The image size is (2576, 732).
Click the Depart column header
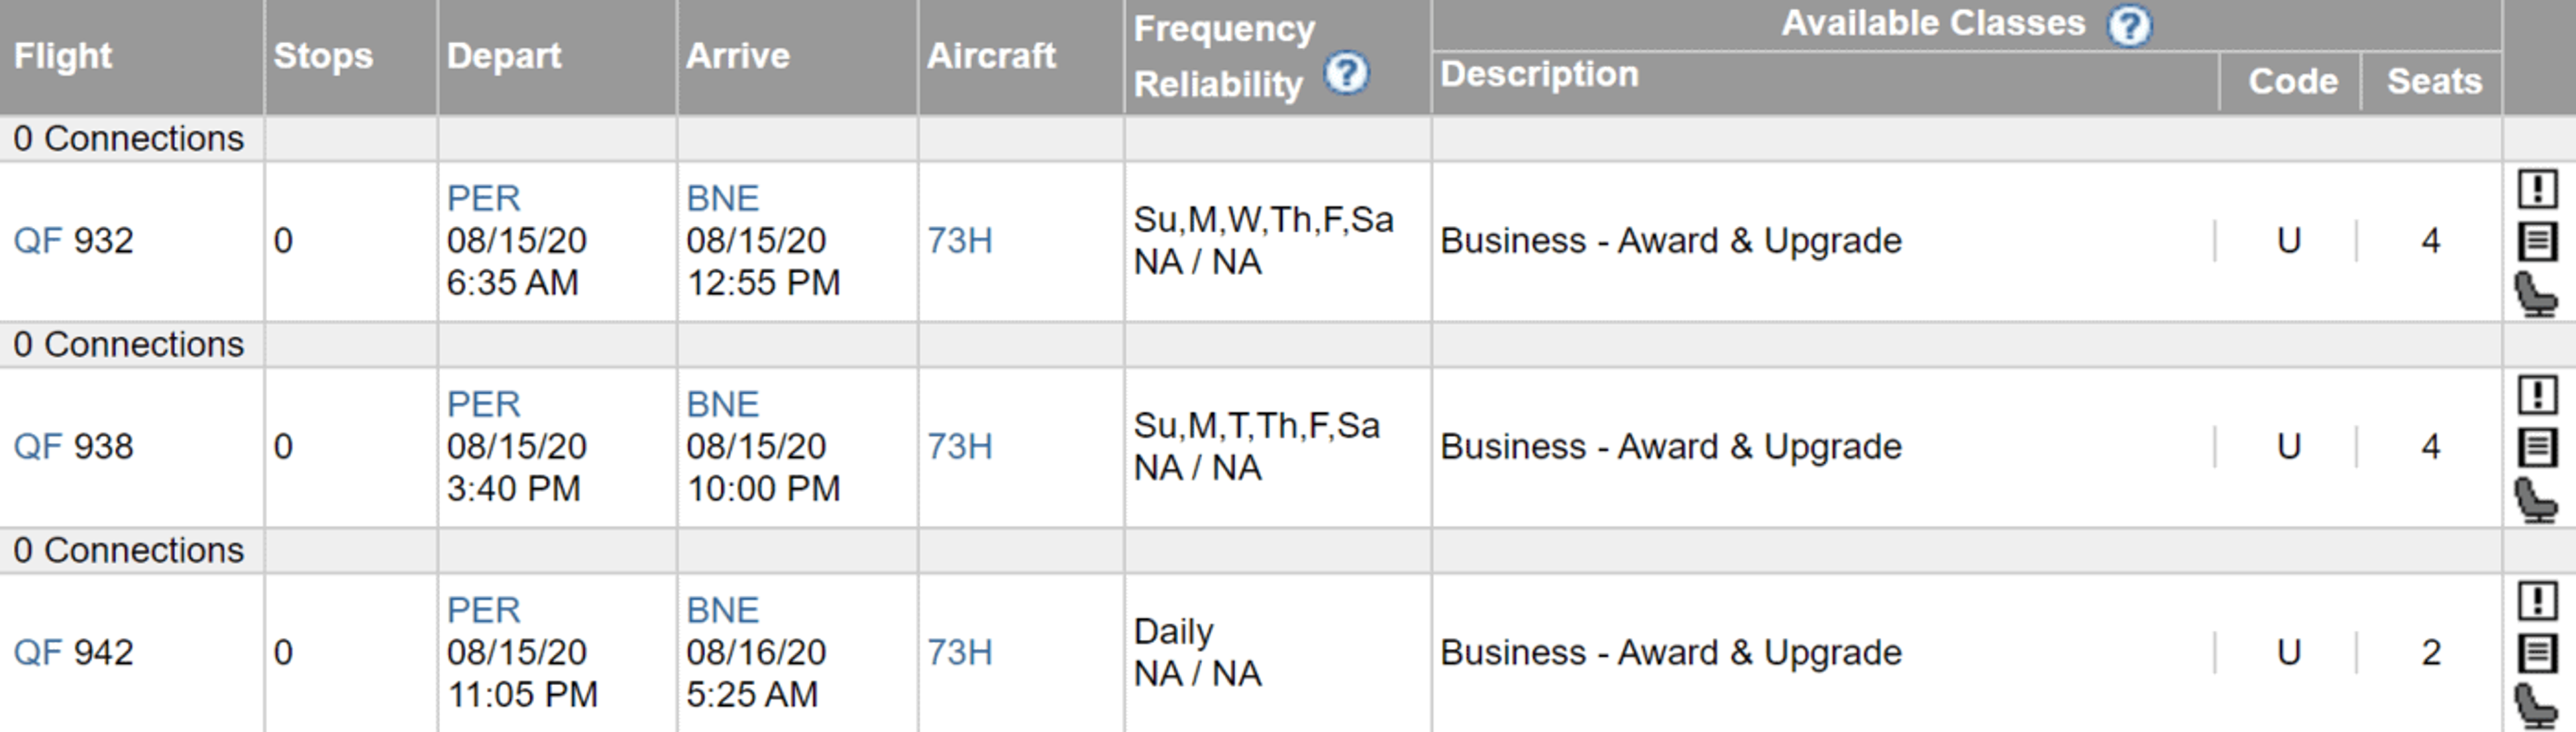[504, 56]
